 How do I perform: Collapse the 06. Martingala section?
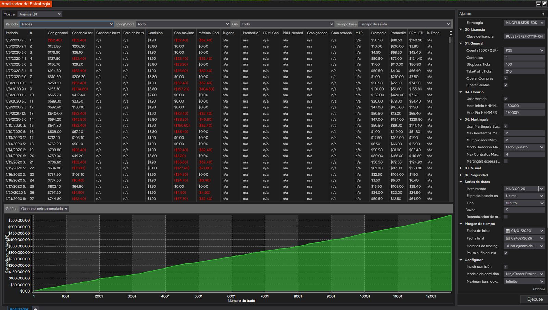coord(461,119)
